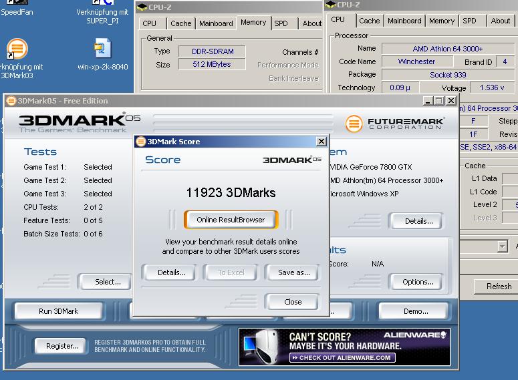Click the Socket 939 Package field
The height and width of the screenshot is (380, 518).
(448, 75)
